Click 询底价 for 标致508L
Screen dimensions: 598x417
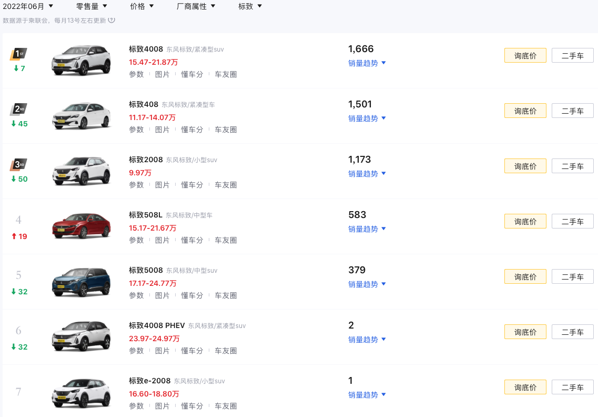pyautogui.click(x=525, y=222)
